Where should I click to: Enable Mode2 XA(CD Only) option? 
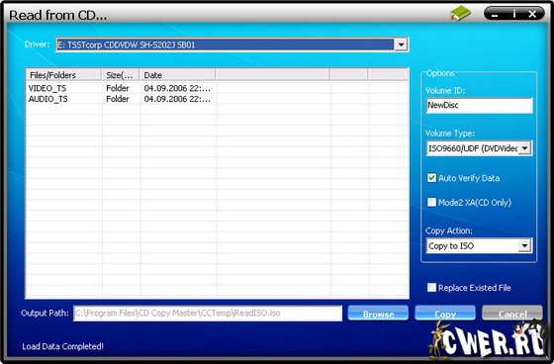[x=431, y=202]
